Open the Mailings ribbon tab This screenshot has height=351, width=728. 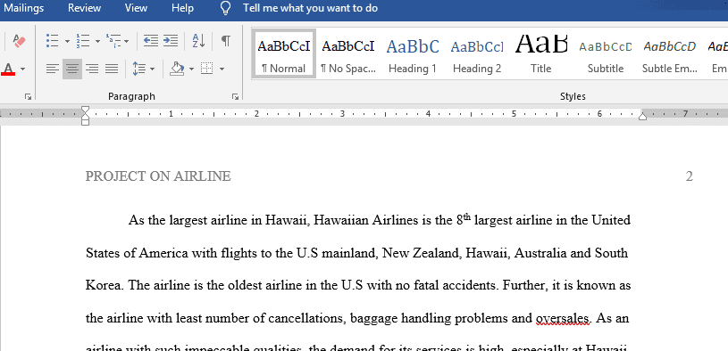coord(24,8)
